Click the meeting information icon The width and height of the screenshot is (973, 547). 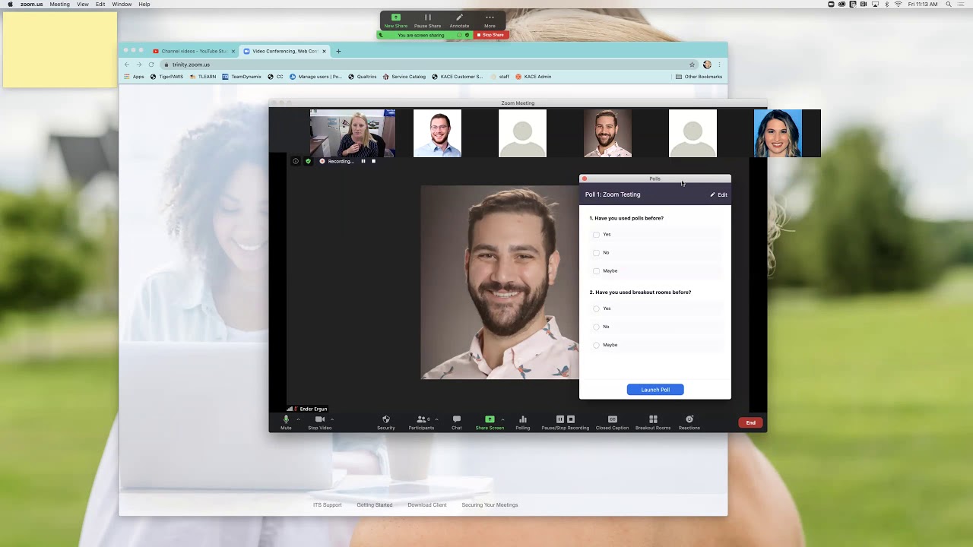[296, 161]
